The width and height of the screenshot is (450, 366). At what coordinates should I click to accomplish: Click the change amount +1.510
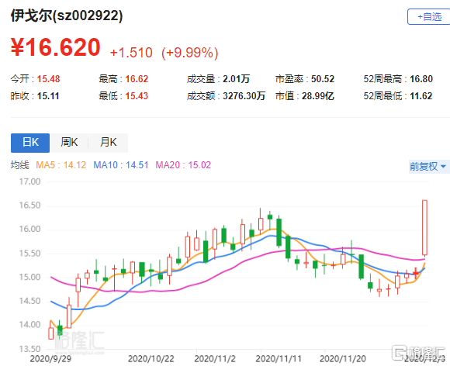click(131, 53)
